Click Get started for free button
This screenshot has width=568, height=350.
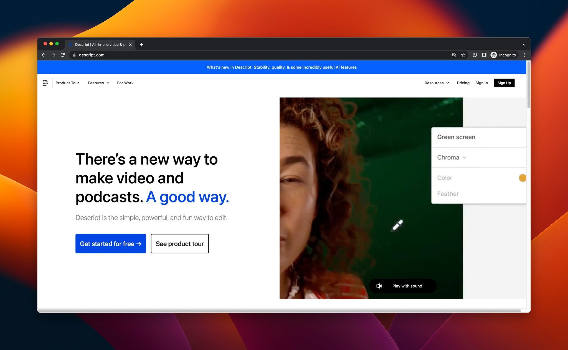[111, 244]
